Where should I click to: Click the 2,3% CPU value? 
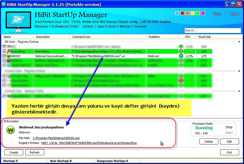coord(189,56)
